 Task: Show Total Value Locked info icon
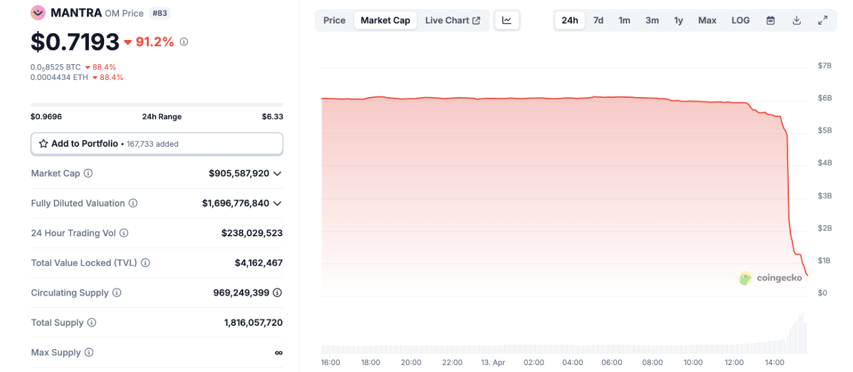click(x=145, y=263)
